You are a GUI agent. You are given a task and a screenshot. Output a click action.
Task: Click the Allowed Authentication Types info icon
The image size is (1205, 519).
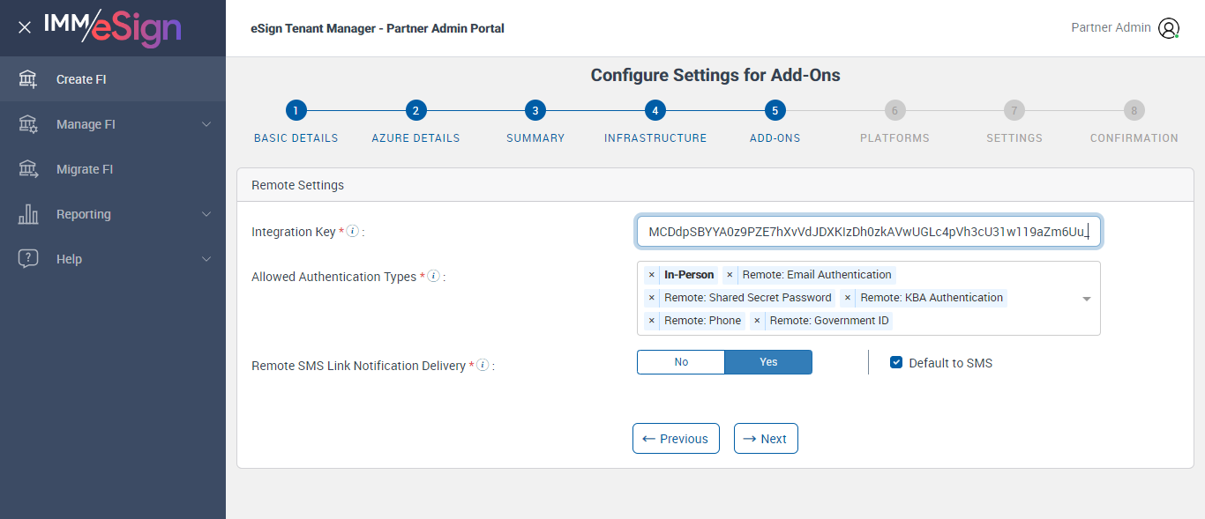[433, 277]
